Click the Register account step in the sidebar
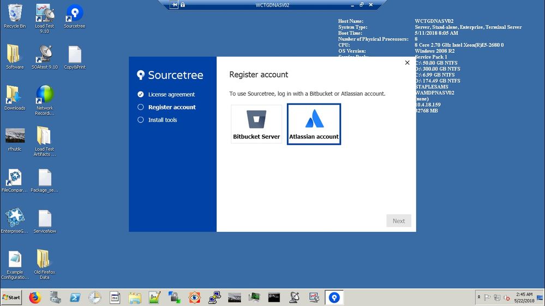Screen dimensions: 545x306 (166, 107)
